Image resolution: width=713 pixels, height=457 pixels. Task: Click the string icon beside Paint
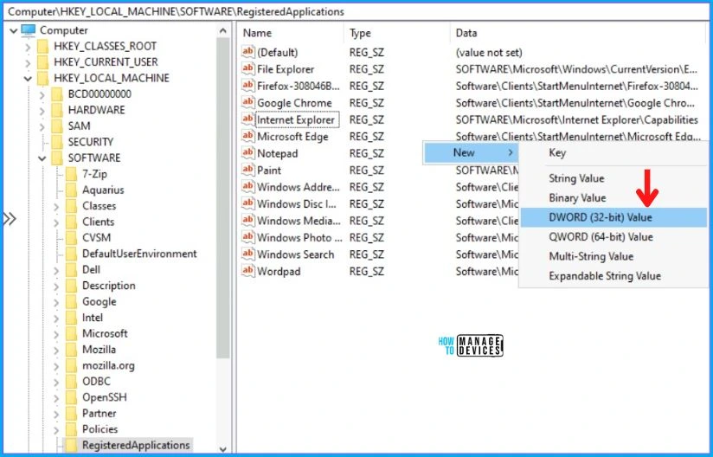click(x=247, y=170)
